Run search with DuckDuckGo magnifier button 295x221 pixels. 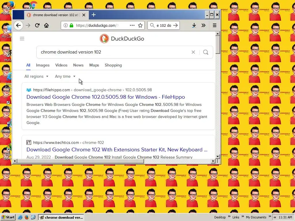[206, 52]
